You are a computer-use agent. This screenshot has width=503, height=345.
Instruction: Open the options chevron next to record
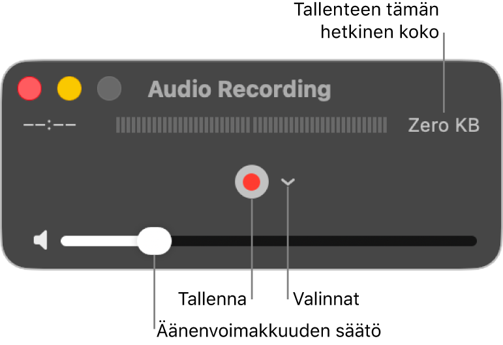(288, 182)
